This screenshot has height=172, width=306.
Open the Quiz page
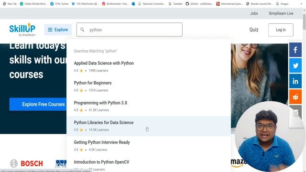pyautogui.click(x=254, y=30)
